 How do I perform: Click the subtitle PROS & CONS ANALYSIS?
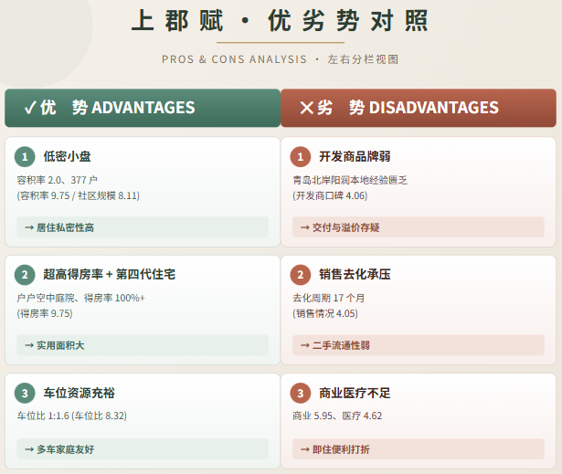(235, 59)
